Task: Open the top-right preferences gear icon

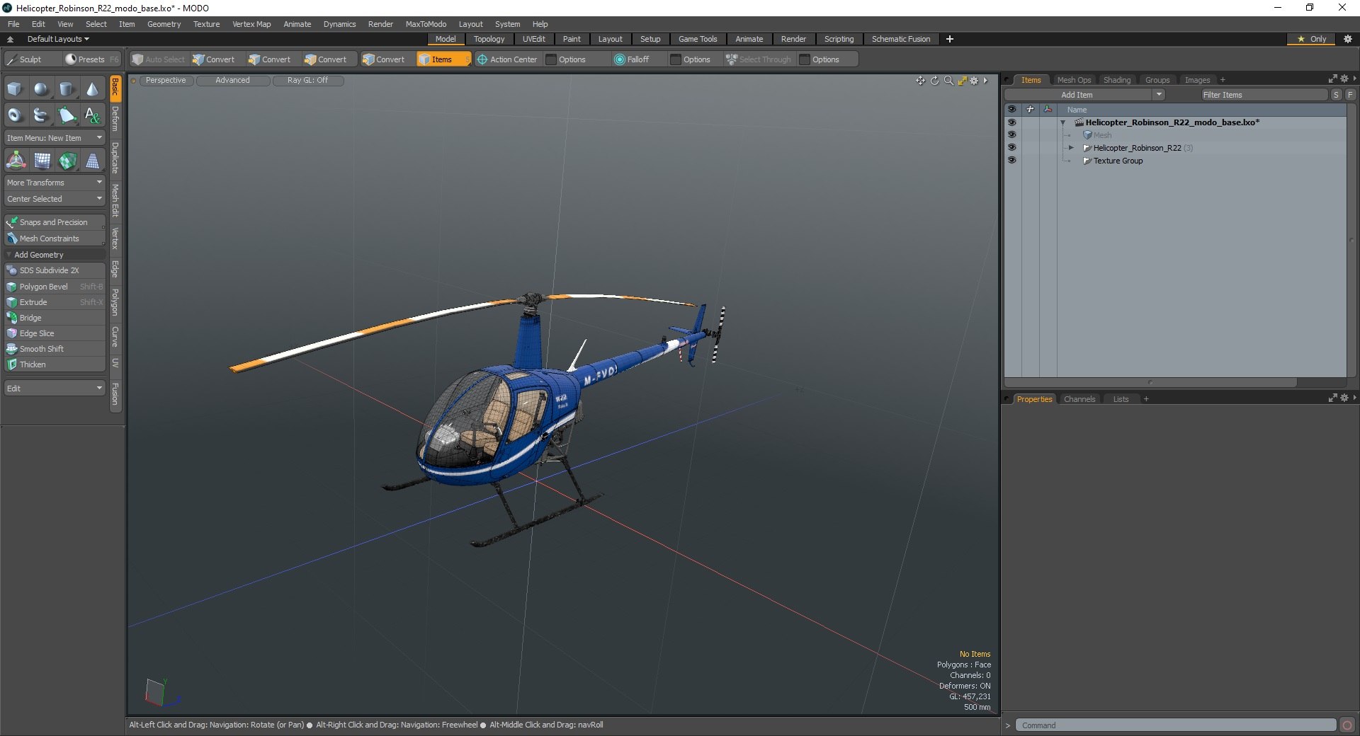Action: 1347,39
